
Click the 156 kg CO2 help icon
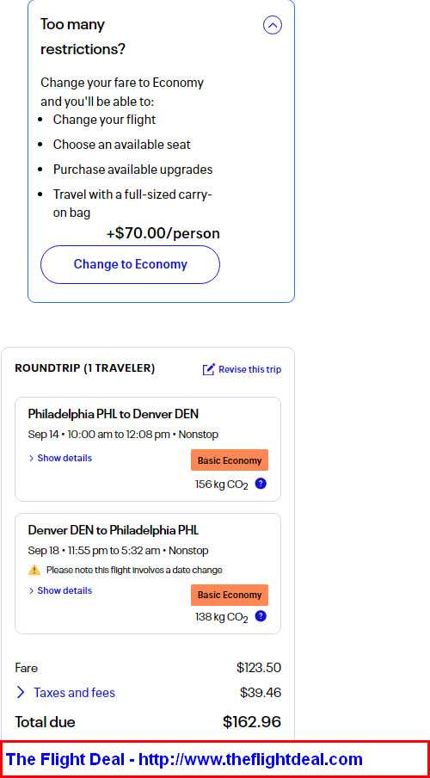coord(261,484)
